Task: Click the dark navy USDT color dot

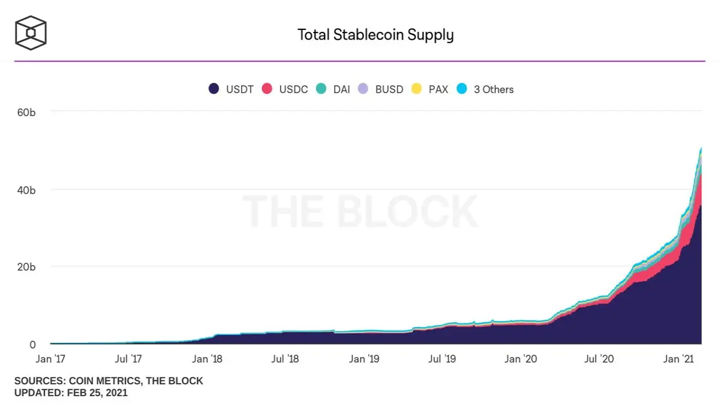Action: pyautogui.click(x=213, y=89)
